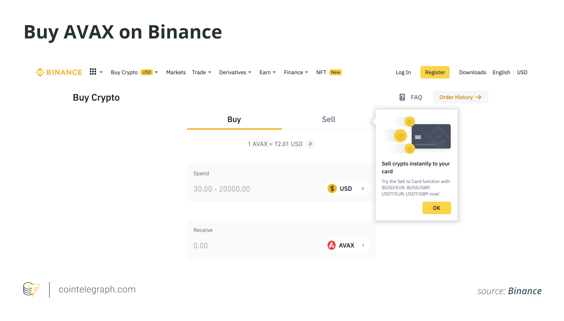Open Order History link
This screenshot has height=321, width=564.
point(461,97)
